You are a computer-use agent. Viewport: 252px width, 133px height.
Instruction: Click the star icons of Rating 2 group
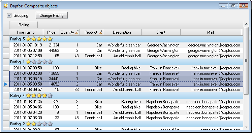point(39,124)
